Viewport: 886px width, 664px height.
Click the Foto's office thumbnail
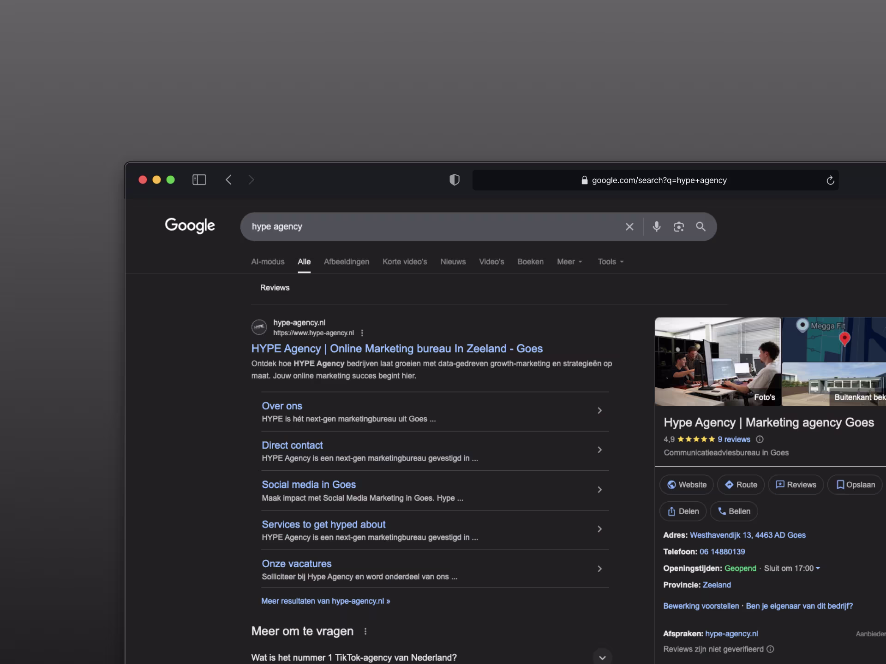point(718,362)
